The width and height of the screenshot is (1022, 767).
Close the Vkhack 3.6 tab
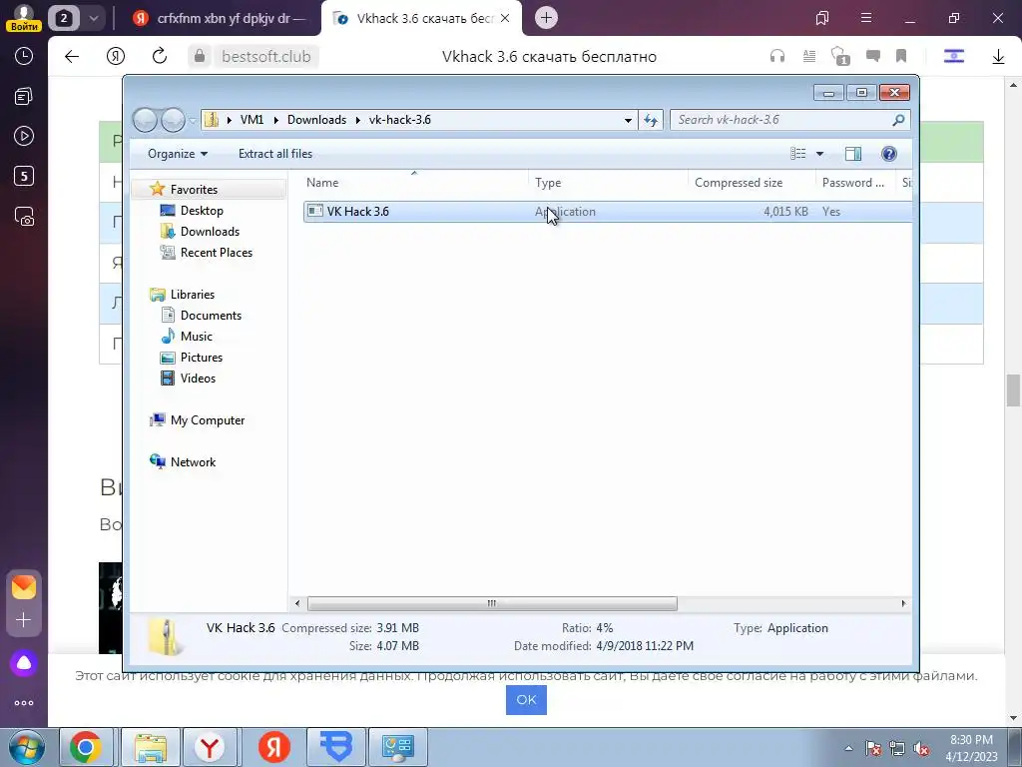coord(504,18)
